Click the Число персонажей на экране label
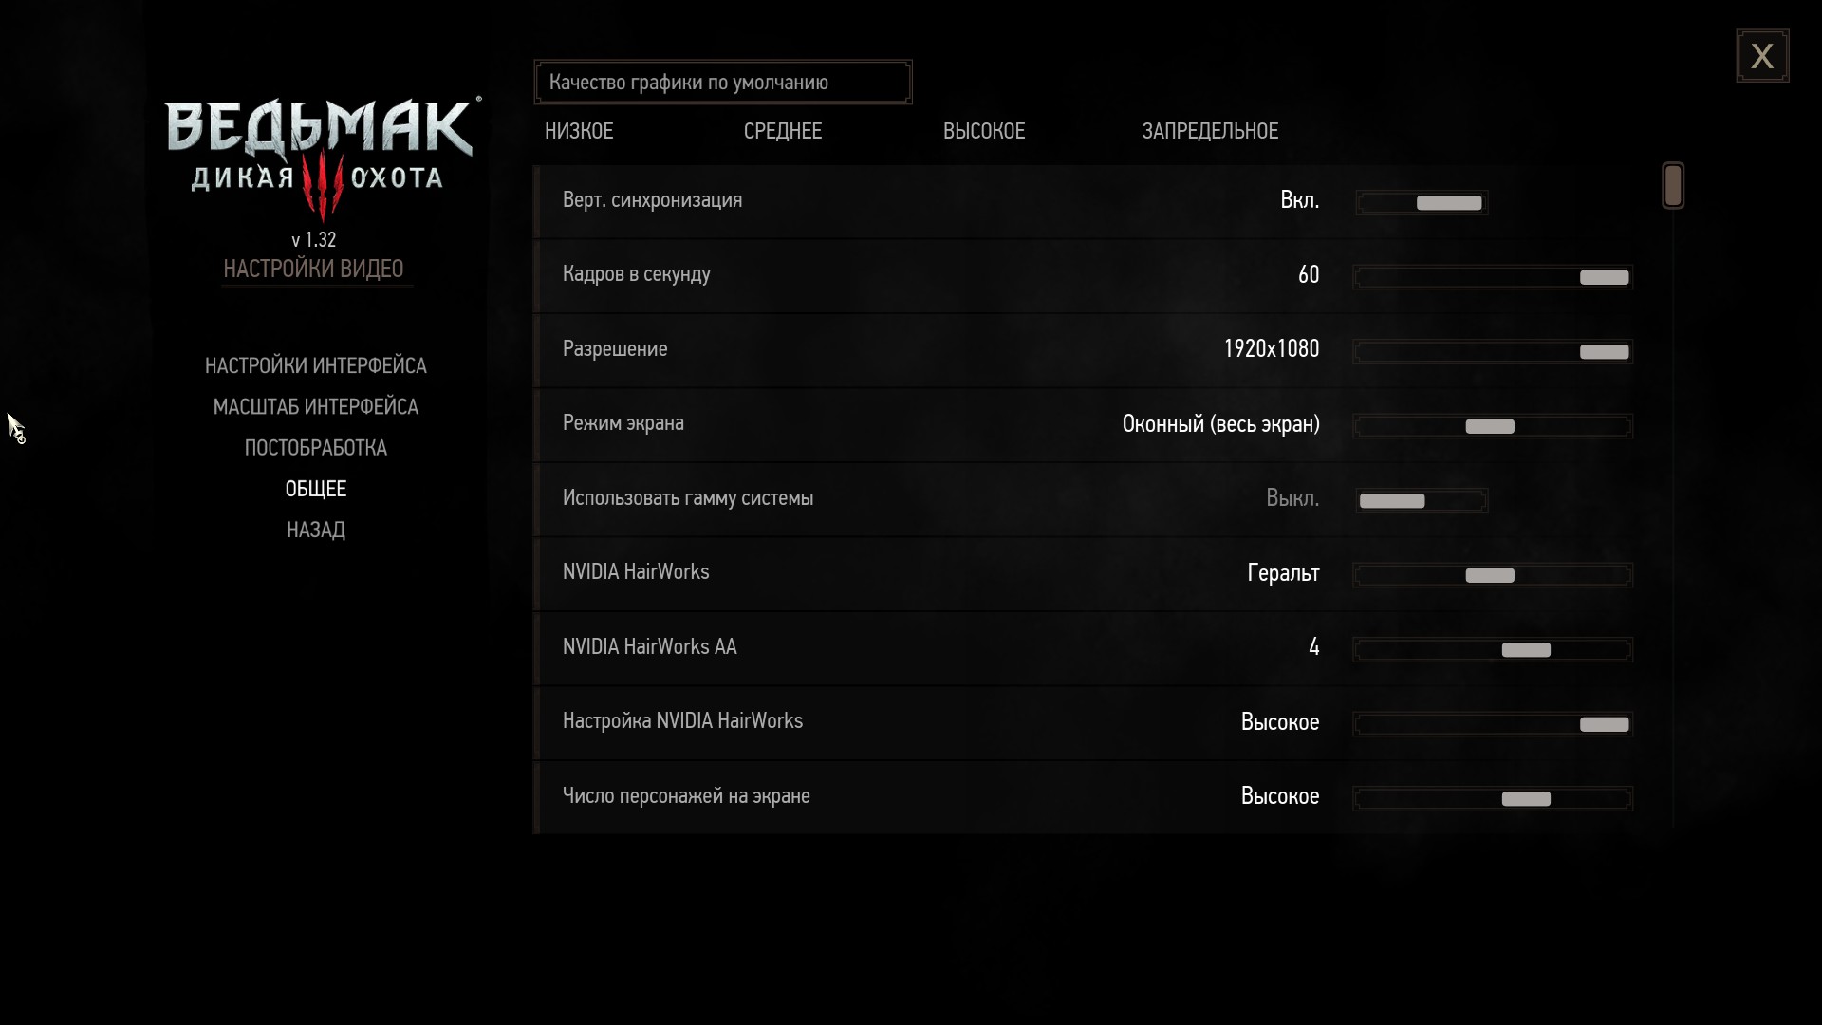1822x1025 pixels. (x=686, y=795)
